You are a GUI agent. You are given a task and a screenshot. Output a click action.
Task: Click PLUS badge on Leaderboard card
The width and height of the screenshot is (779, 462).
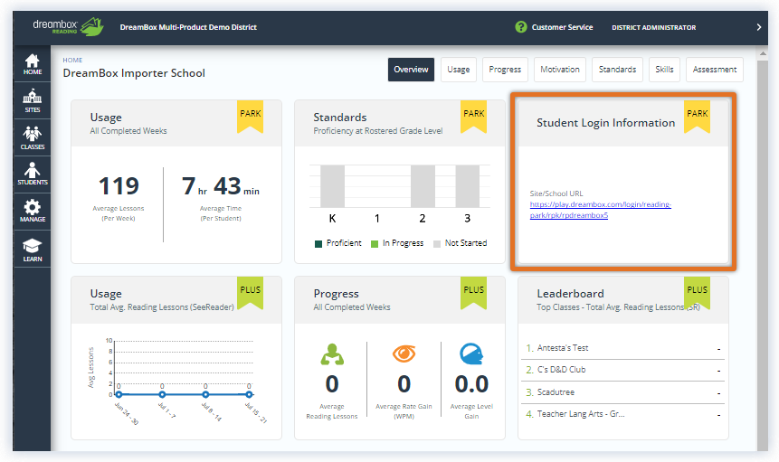[697, 293]
